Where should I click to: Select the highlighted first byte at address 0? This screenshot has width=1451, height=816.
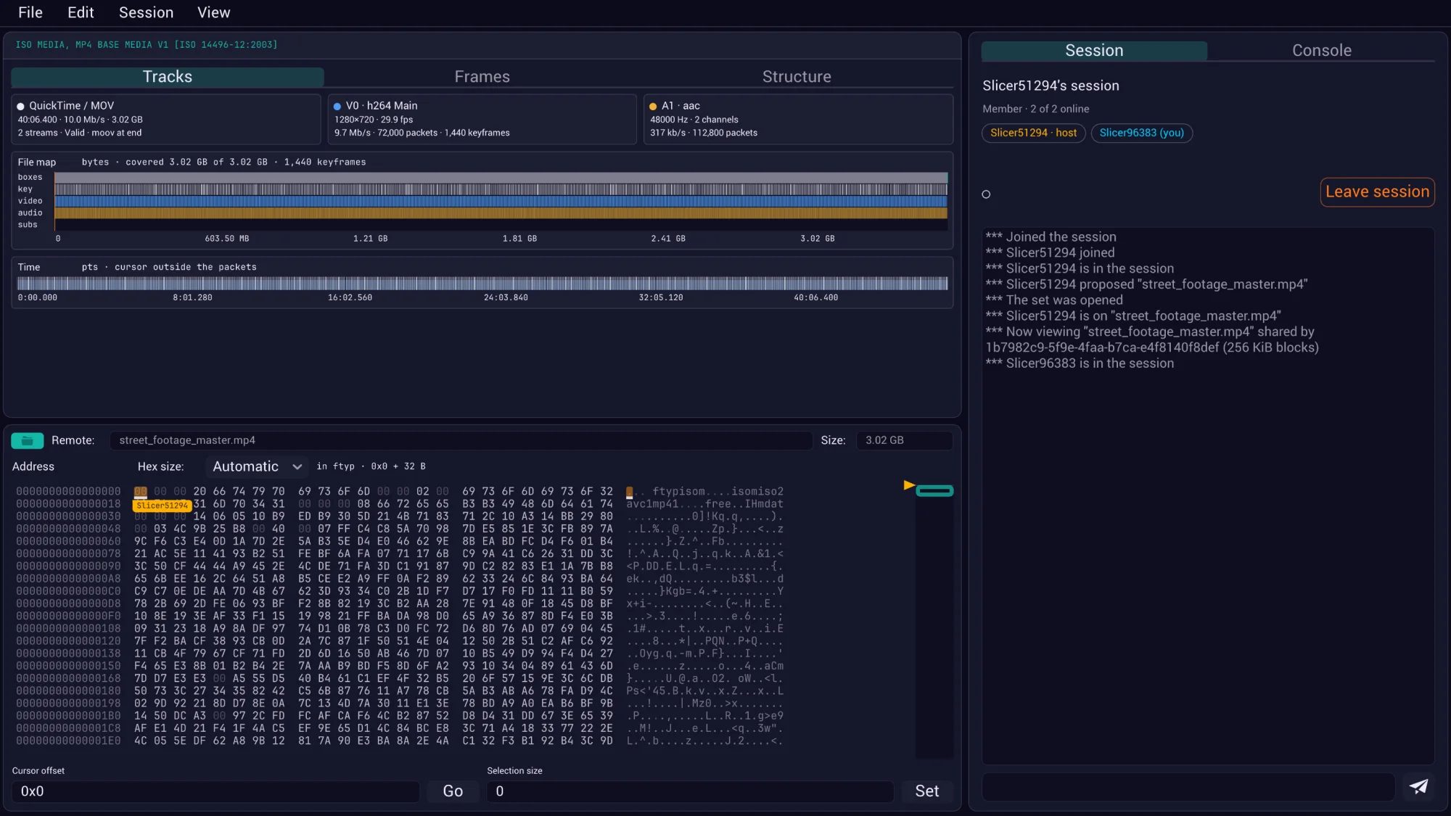point(140,492)
